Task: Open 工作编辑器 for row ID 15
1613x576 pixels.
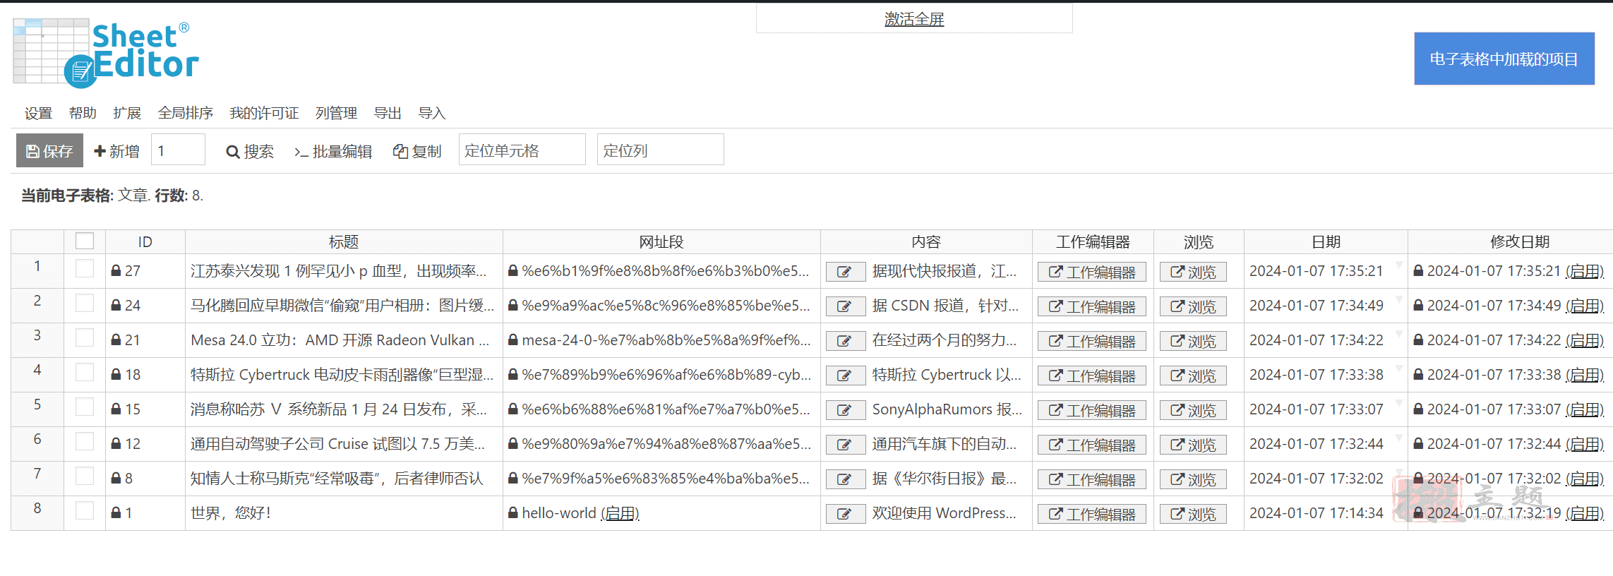Action: coord(1092,410)
